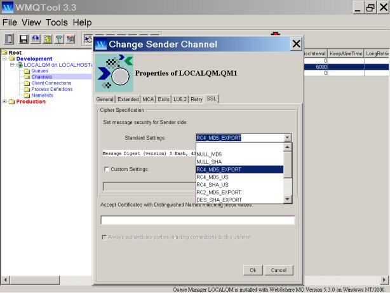The image size is (390, 293).
Task: Click table scroll right arrow
Action: [x=384, y=280]
